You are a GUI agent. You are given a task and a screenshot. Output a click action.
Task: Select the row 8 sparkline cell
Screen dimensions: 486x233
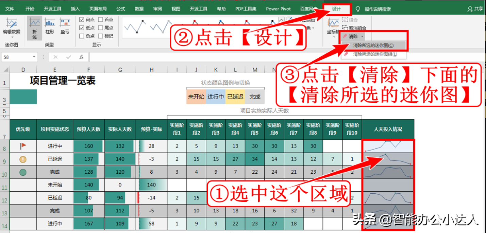(388, 146)
